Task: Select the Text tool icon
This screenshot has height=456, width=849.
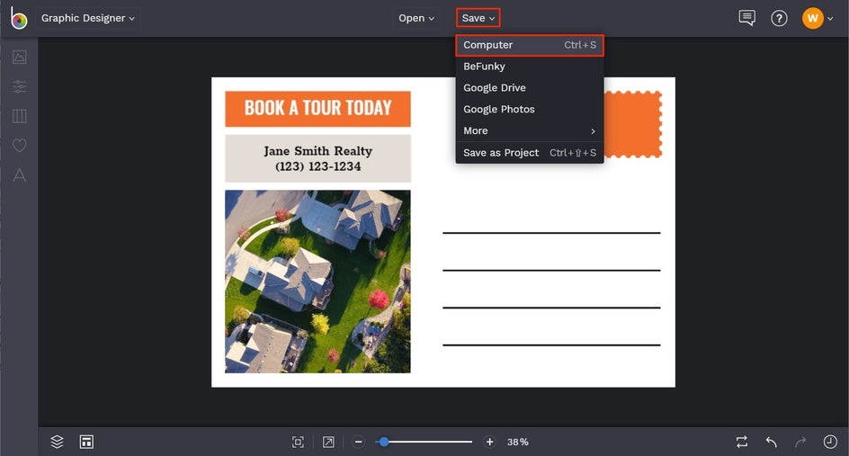Action: pyautogui.click(x=19, y=175)
